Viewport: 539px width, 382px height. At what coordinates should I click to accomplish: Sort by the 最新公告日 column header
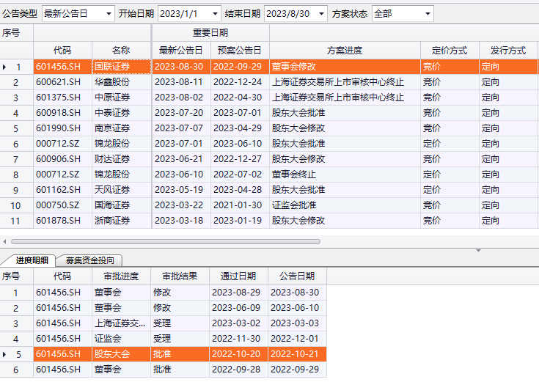coord(180,51)
